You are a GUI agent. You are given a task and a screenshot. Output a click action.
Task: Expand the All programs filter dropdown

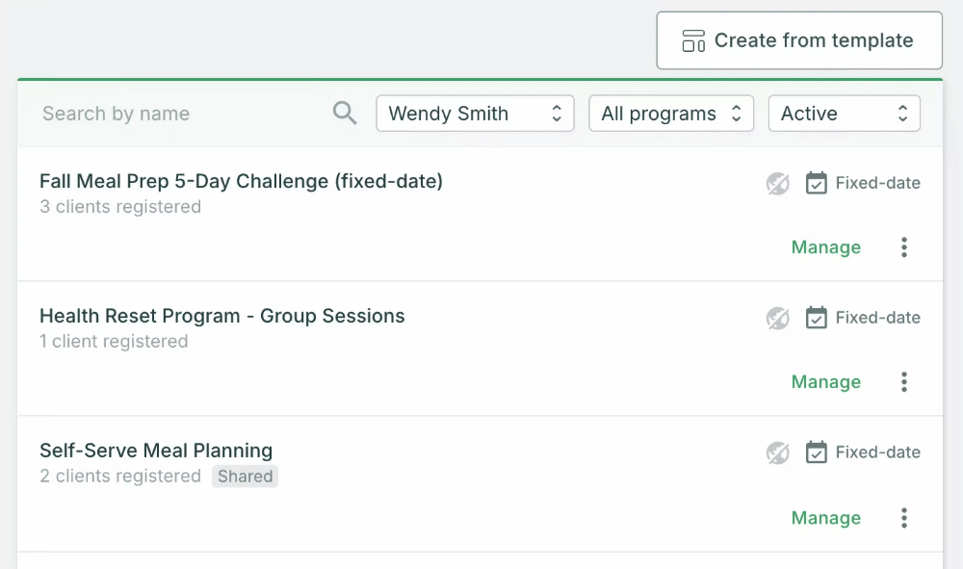tap(670, 114)
